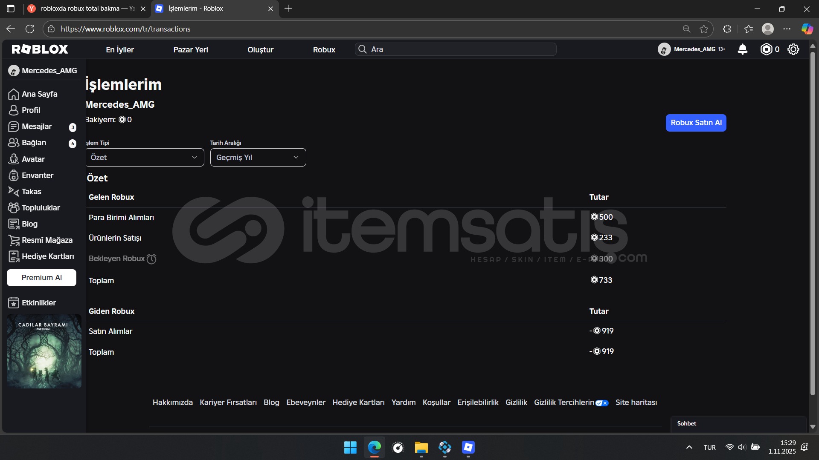
Task: Open Avatar from the sidebar
Action: [x=33, y=159]
